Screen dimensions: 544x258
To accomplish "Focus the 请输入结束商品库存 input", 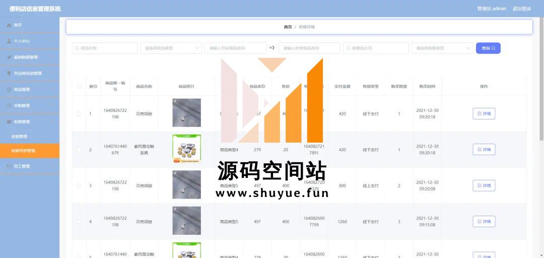I will 309,48.
